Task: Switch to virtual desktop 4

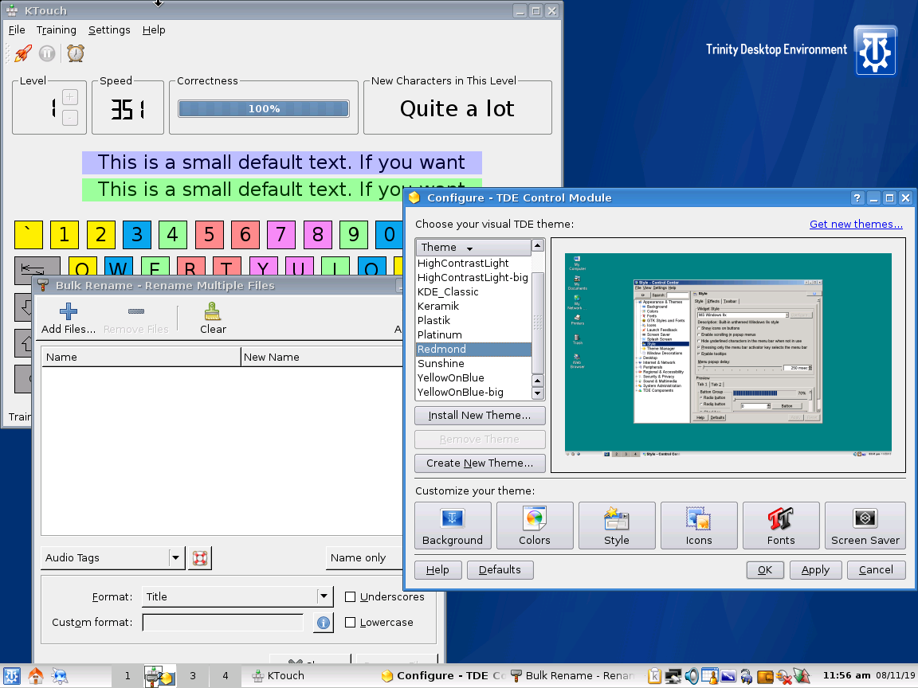Action: (226, 676)
